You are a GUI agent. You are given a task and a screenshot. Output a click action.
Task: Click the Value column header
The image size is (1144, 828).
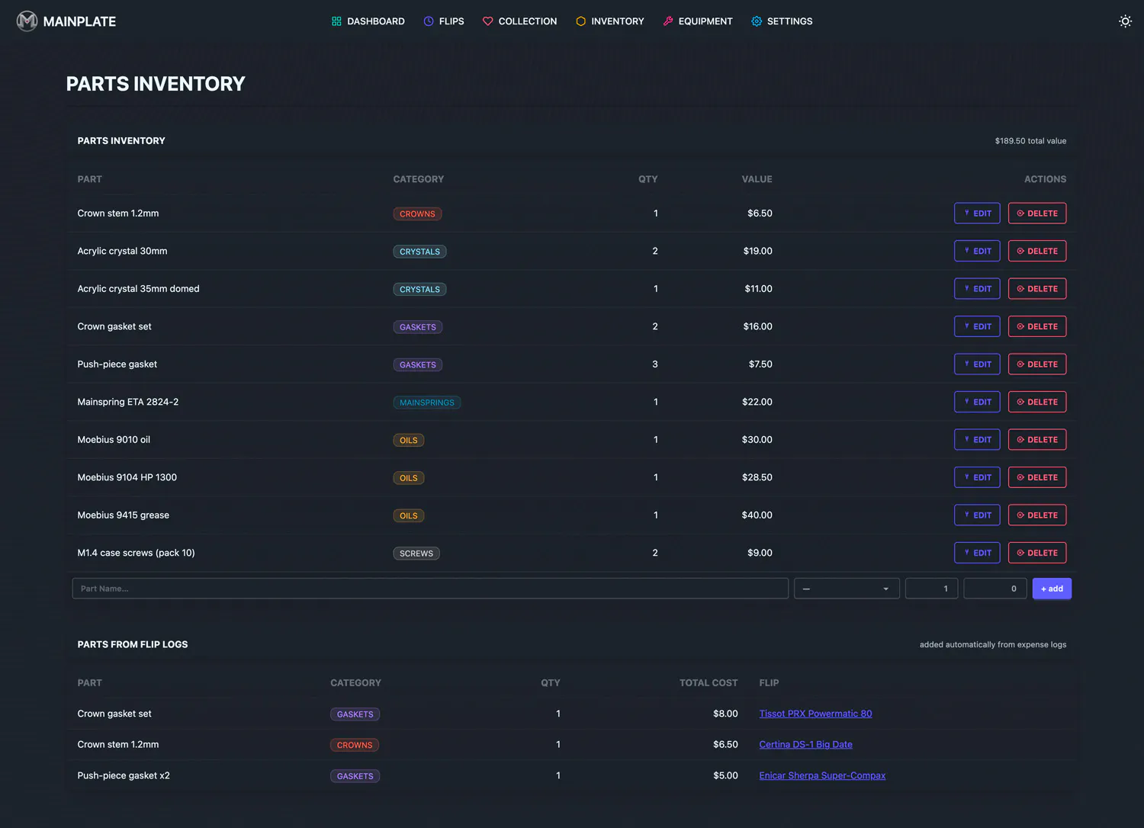pyautogui.click(x=757, y=179)
